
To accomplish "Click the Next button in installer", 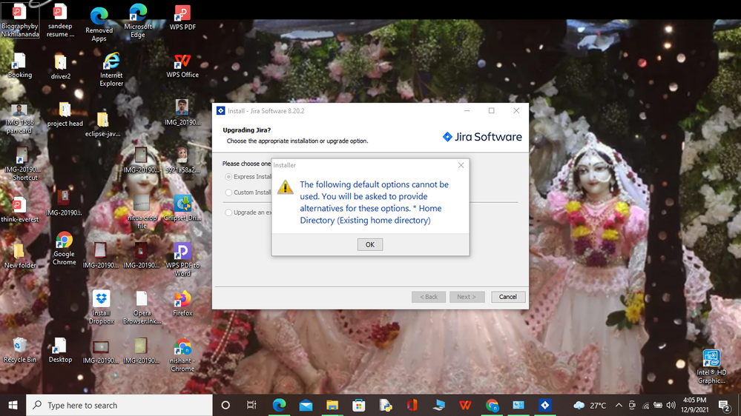I will click(467, 297).
